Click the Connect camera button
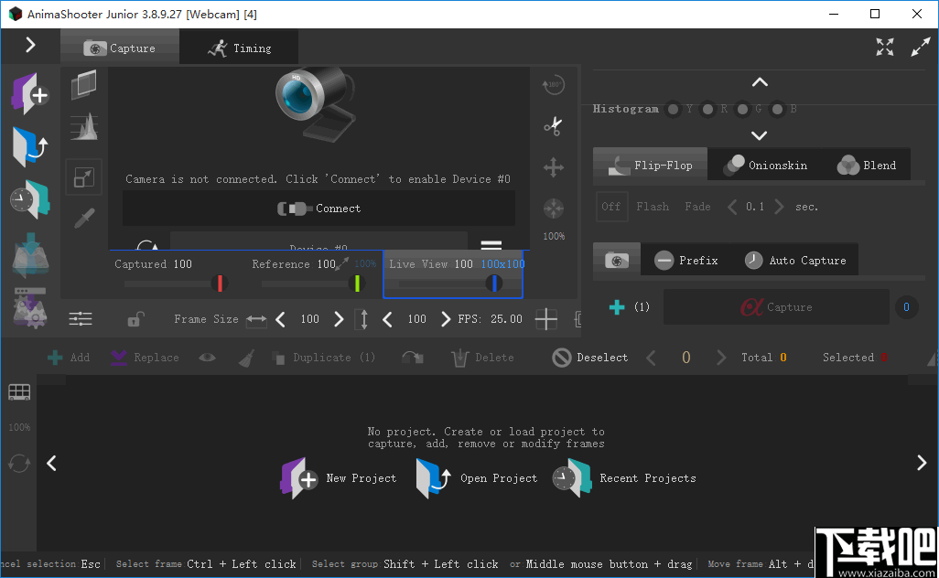This screenshot has height=578, width=939. [x=318, y=209]
